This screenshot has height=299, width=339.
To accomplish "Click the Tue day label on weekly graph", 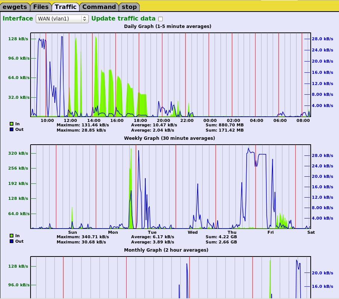I will 152,232.
